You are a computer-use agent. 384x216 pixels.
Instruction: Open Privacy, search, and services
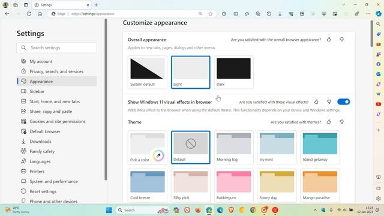pos(57,71)
